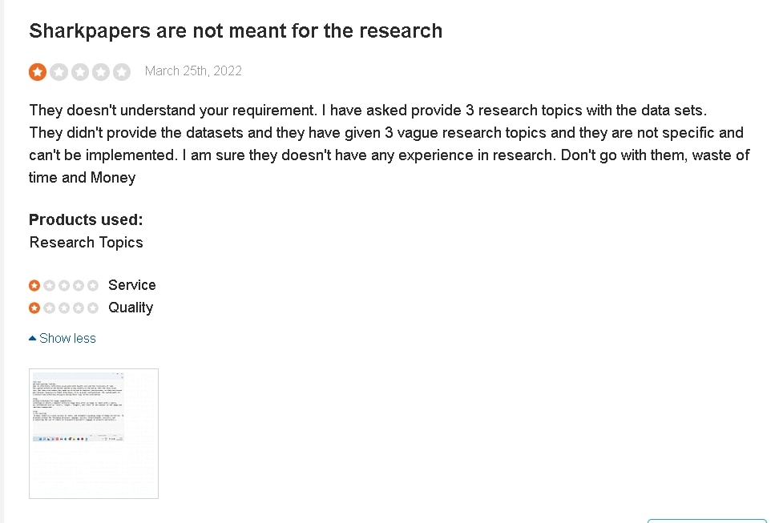This screenshot has height=523, width=783.
Task: Click the review title Sharkpapers are not meant
Action: (236, 31)
